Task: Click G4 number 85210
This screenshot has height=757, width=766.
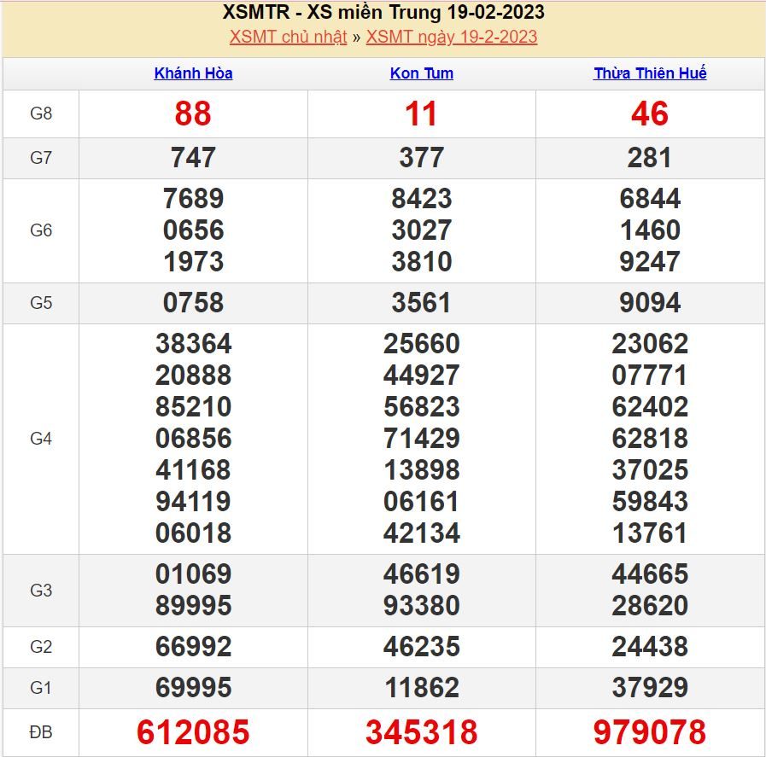Action: click(x=194, y=407)
